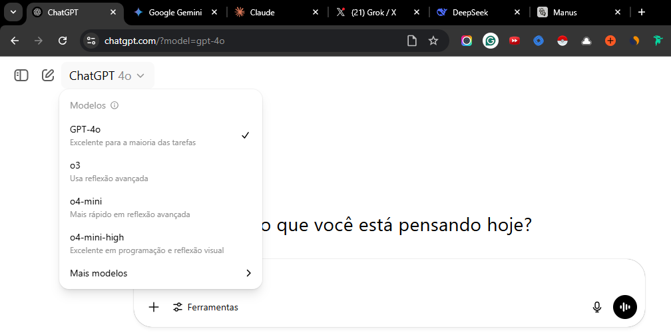Open the orange plus extension icon
Image resolution: width=671 pixels, height=333 pixels.
tap(610, 41)
